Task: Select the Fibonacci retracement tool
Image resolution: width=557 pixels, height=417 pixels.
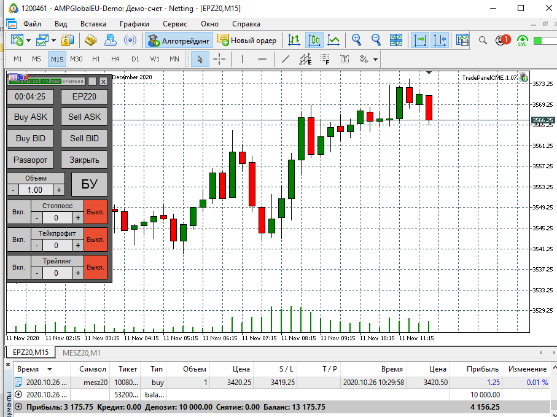Action: [x=325, y=60]
